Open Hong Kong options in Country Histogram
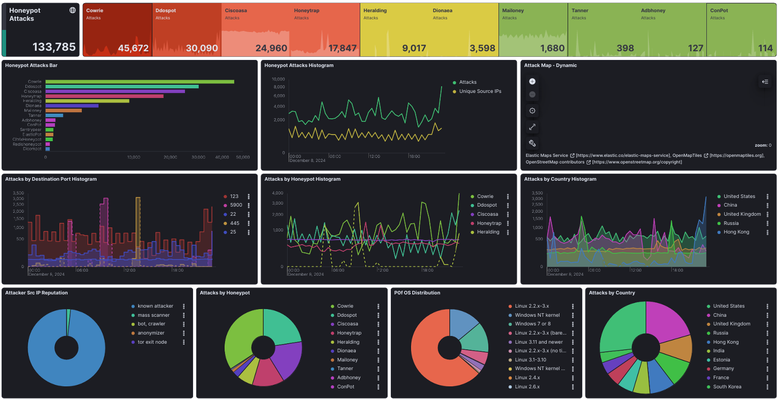779x399 pixels. pyautogui.click(x=767, y=232)
